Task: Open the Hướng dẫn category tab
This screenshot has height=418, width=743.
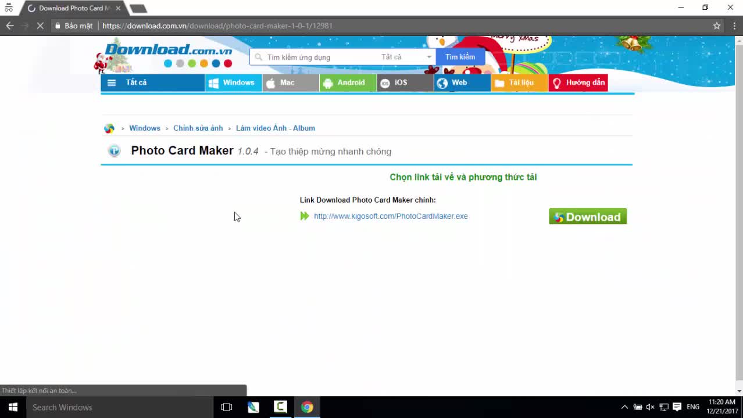Action: tap(578, 82)
